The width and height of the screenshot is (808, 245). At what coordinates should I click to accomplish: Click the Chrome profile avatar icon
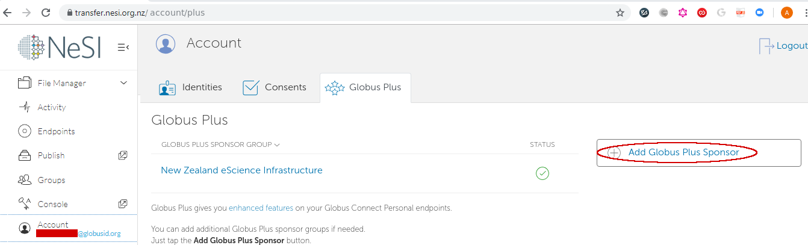787,13
